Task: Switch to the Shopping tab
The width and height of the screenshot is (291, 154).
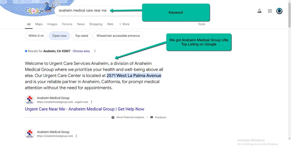Action: tap(96, 24)
